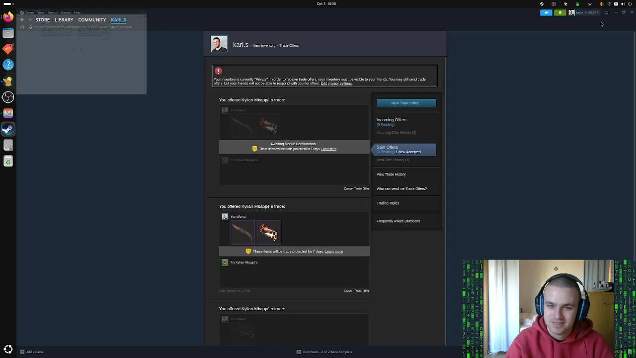
Task: Open the COMMUNITY tab
Action: click(92, 20)
